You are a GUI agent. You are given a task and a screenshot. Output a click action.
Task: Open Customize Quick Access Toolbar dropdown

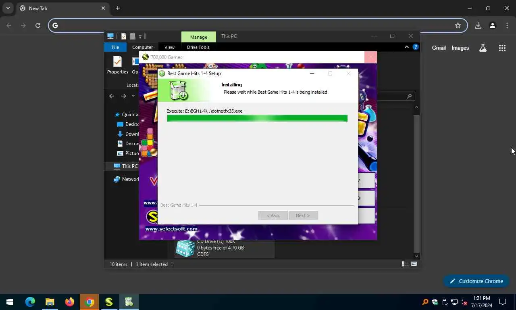[x=140, y=36]
